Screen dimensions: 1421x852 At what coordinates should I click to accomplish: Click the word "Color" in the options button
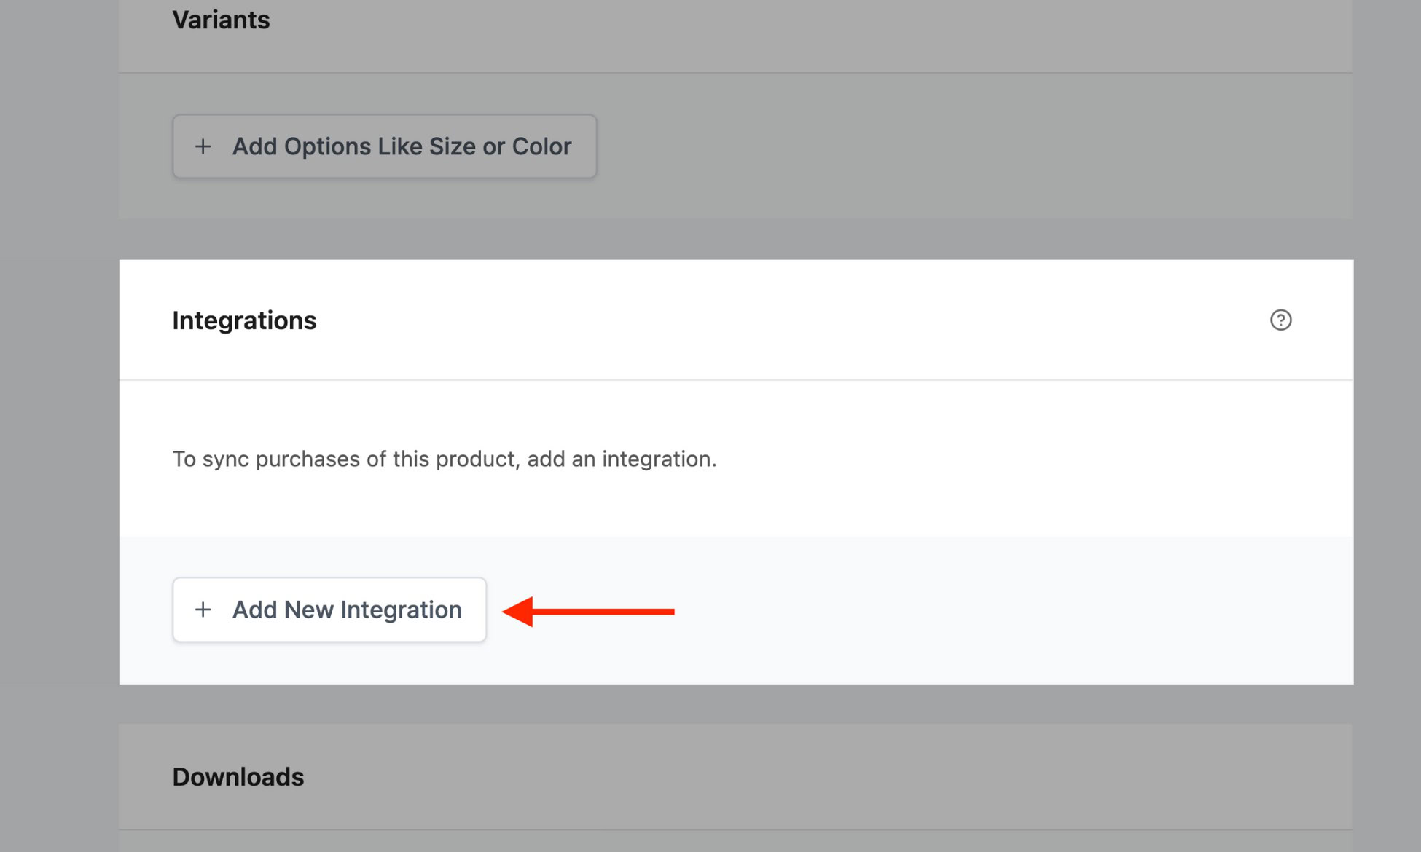click(x=541, y=146)
